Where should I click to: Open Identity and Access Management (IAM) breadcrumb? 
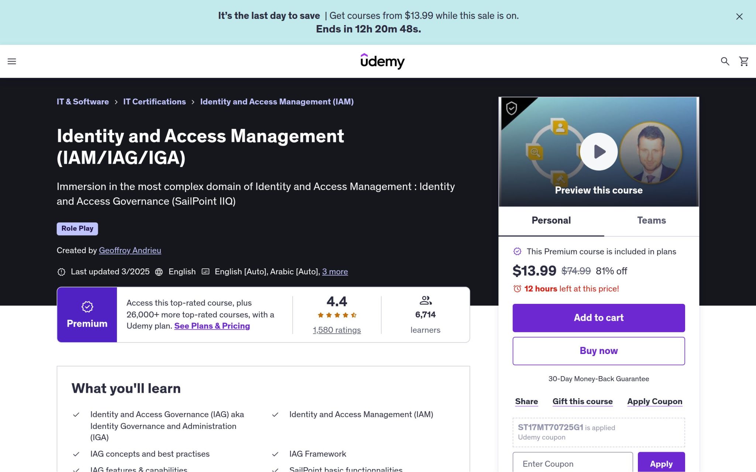pyautogui.click(x=277, y=102)
